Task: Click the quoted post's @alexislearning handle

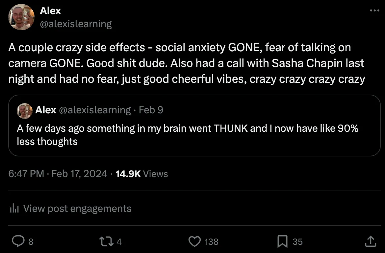Action: click(95, 110)
